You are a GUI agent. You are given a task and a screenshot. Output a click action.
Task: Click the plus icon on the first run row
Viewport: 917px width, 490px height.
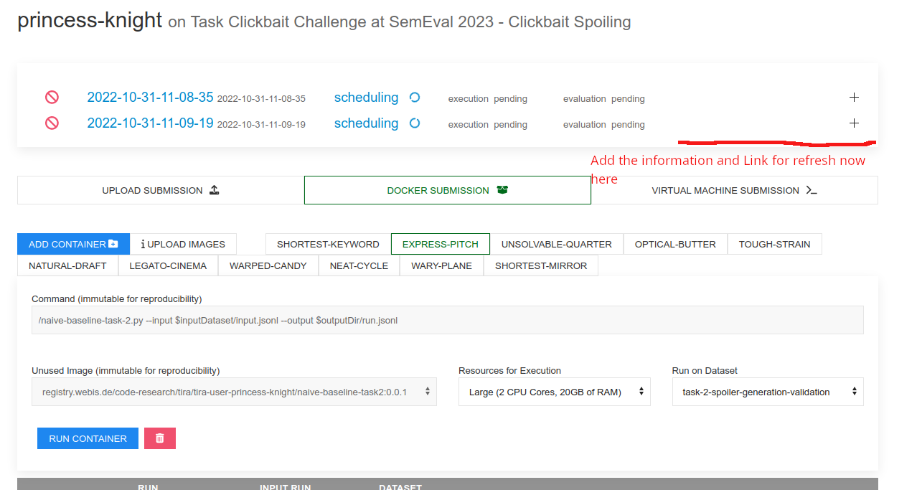854,95
